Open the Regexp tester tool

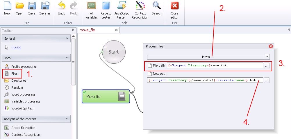point(106,6)
